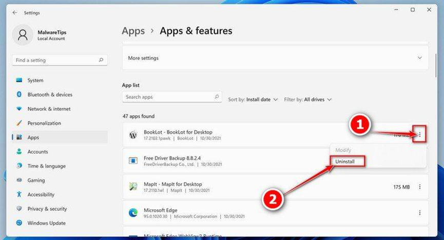Navigate to Apps breadcrumb

point(133,31)
